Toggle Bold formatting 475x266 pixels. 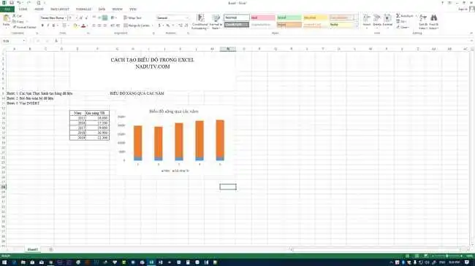[42, 26]
